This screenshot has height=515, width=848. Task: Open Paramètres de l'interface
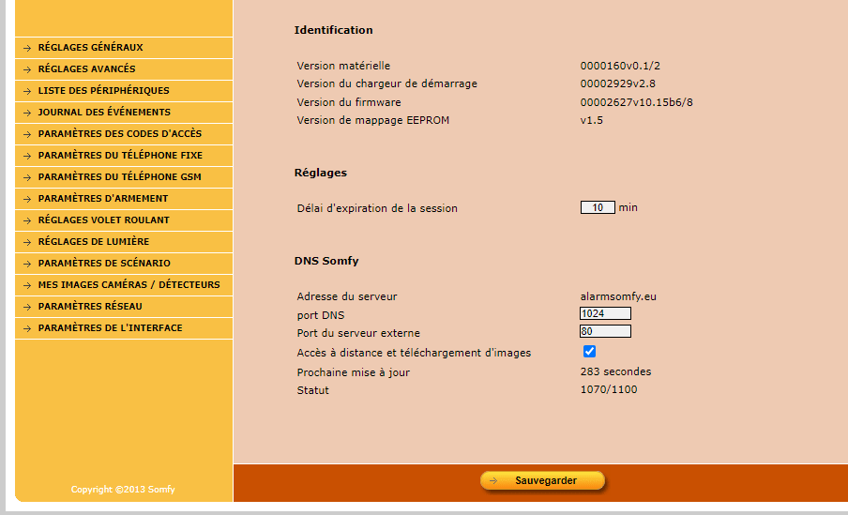(124, 328)
